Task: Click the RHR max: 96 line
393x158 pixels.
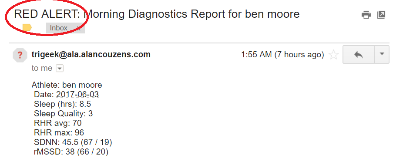Action: point(59,133)
